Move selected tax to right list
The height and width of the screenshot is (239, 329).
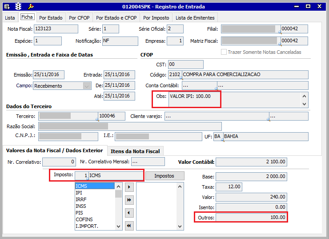[129, 187]
